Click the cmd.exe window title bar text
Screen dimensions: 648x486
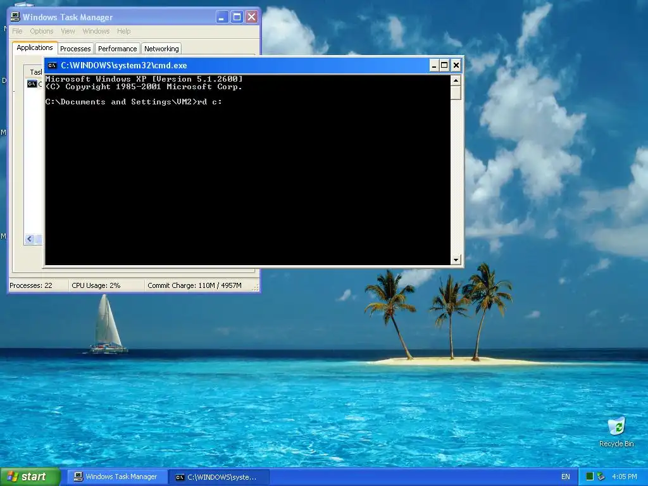(x=124, y=65)
